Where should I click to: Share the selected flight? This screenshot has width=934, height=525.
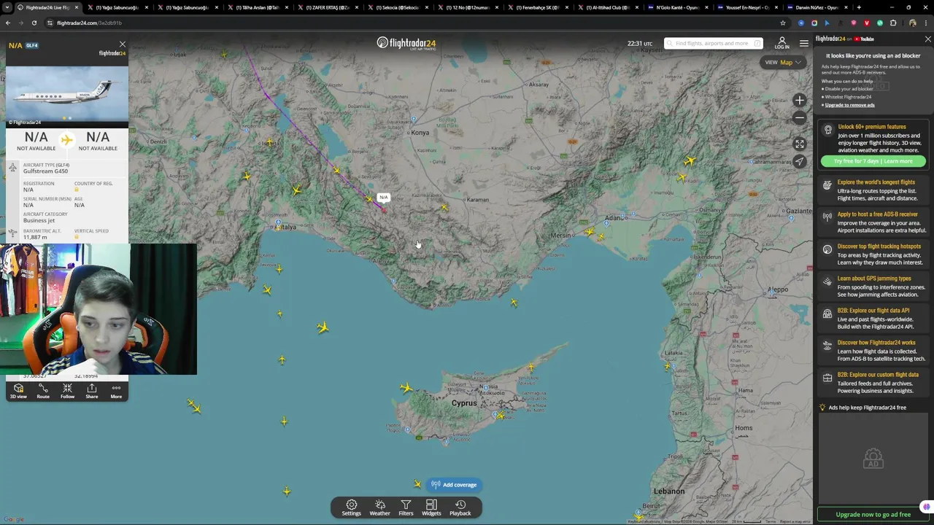point(91,392)
